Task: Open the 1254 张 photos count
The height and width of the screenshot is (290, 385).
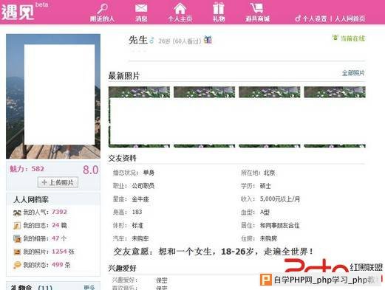Action: (63, 252)
